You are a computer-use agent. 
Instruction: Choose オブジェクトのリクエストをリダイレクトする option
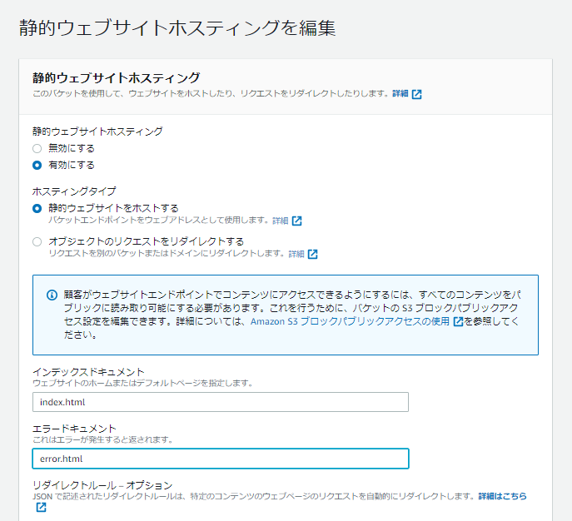tap(37, 241)
